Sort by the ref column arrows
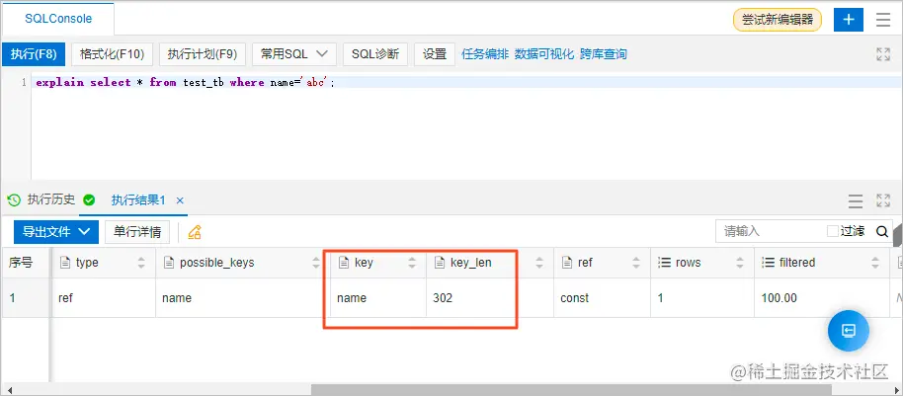The height and width of the screenshot is (396, 903). [x=636, y=263]
